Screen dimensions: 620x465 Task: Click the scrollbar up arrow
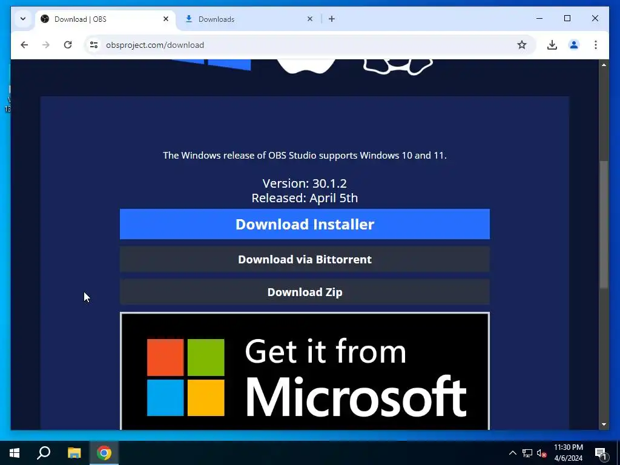pyautogui.click(x=604, y=65)
